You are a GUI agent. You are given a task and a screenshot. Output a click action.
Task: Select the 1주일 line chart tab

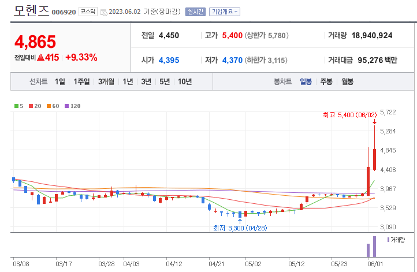coord(81,81)
